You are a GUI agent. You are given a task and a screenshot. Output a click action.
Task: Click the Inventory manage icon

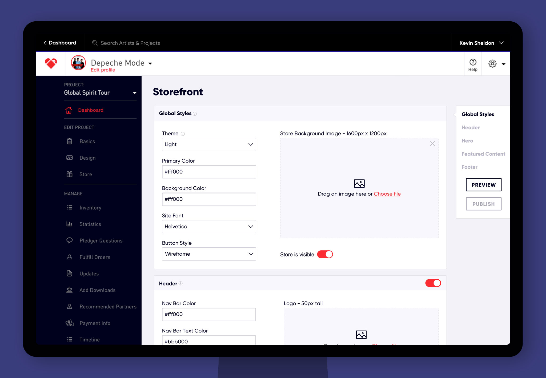click(x=69, y=207)
